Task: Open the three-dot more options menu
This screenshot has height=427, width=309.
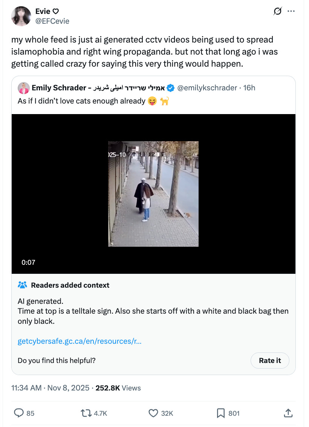Action: pos(291,12)
